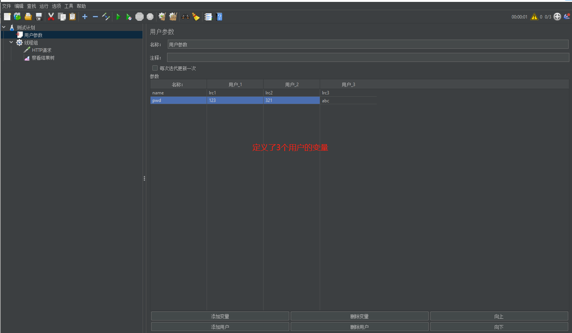Open the 选项 menu
The height and width of the screenshot is (333, 572).
coord(57,6)
